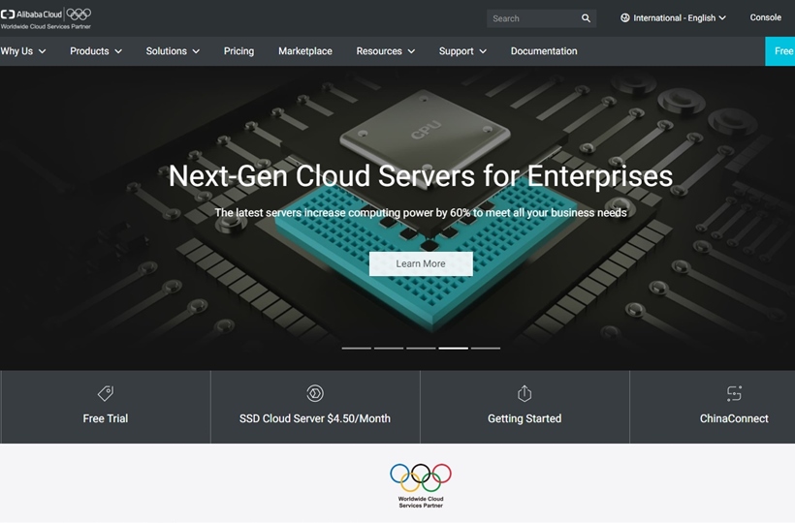Go to the Pricing page
The width and height of the screenshot is (795, 523).
(238, 51)
